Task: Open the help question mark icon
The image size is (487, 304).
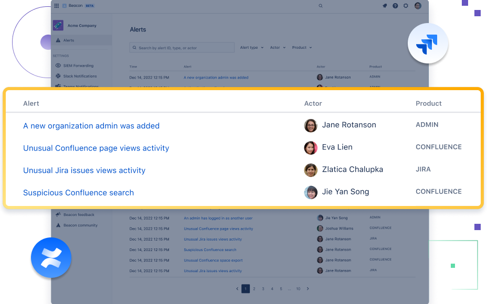Action: [395, 6]
